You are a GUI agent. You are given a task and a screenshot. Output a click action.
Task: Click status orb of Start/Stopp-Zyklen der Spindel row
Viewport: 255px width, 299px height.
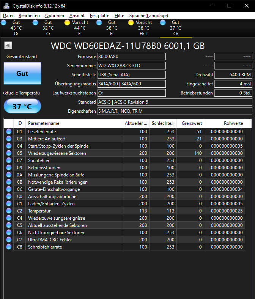click(9, 146)
